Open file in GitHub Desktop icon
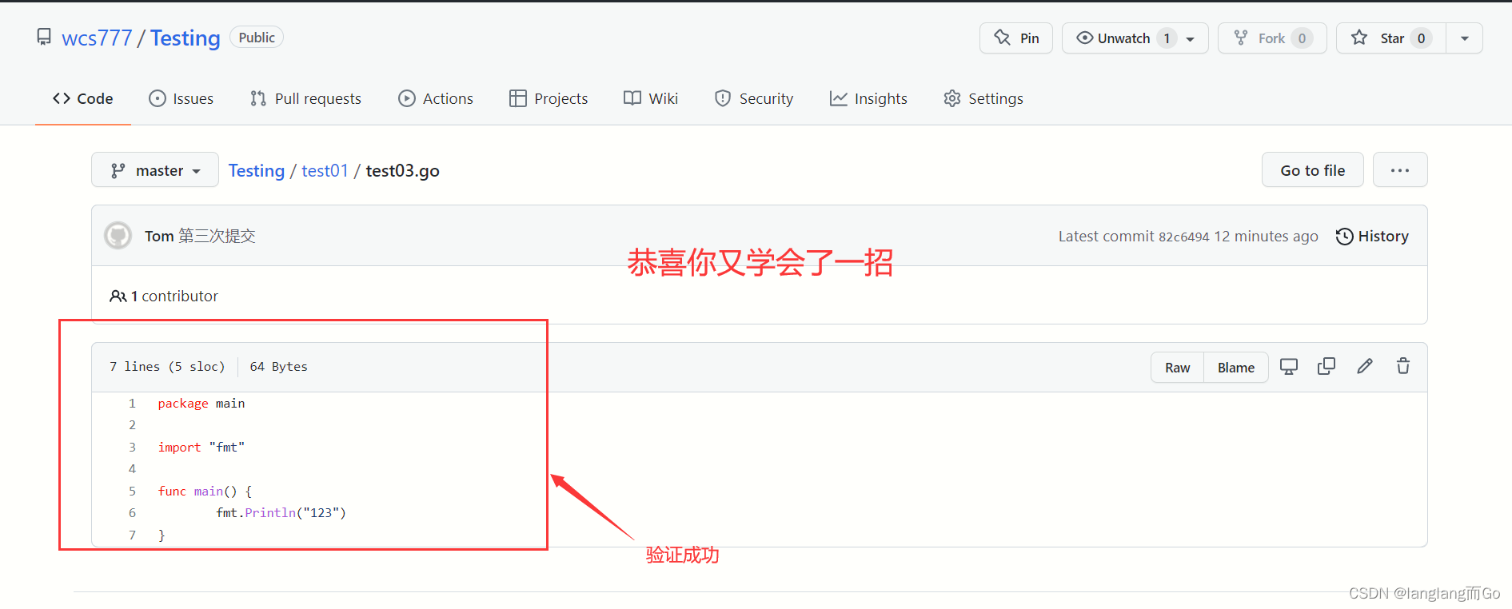Screen dimensions: 1512x609 point(1289,366)
